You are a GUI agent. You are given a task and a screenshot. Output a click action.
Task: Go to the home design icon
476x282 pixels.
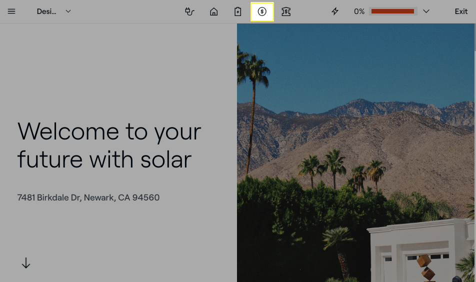tap(213, 11)
